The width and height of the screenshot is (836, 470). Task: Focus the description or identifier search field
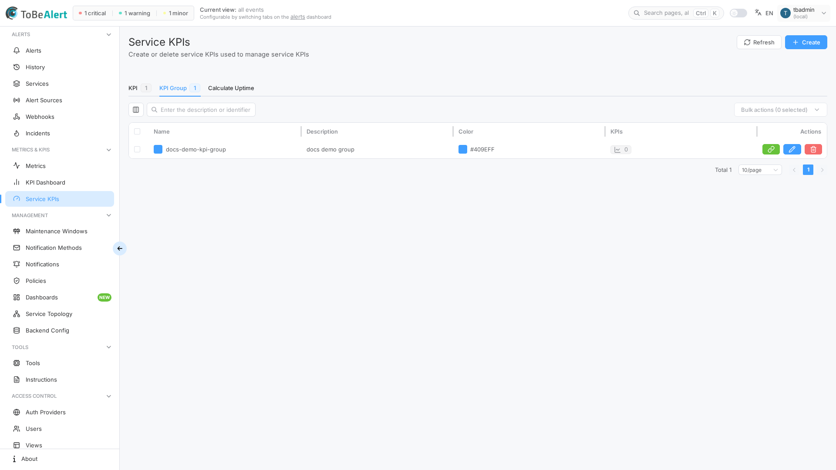tap(201, 110)
